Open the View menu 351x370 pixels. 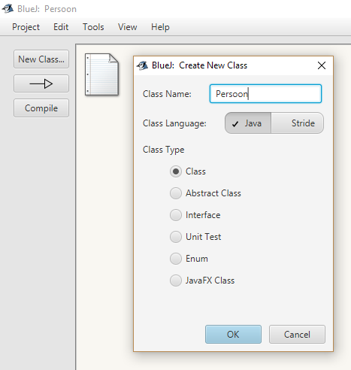[128, 27]
